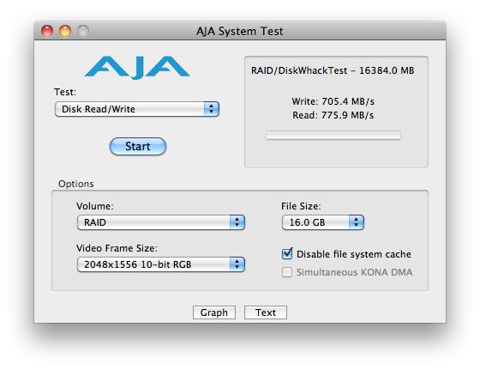Image resolution: width=480 pixels, height=370 pixels.
Task: Click the blue stepper arrows on Test dropdown
Action: [211, 109]
